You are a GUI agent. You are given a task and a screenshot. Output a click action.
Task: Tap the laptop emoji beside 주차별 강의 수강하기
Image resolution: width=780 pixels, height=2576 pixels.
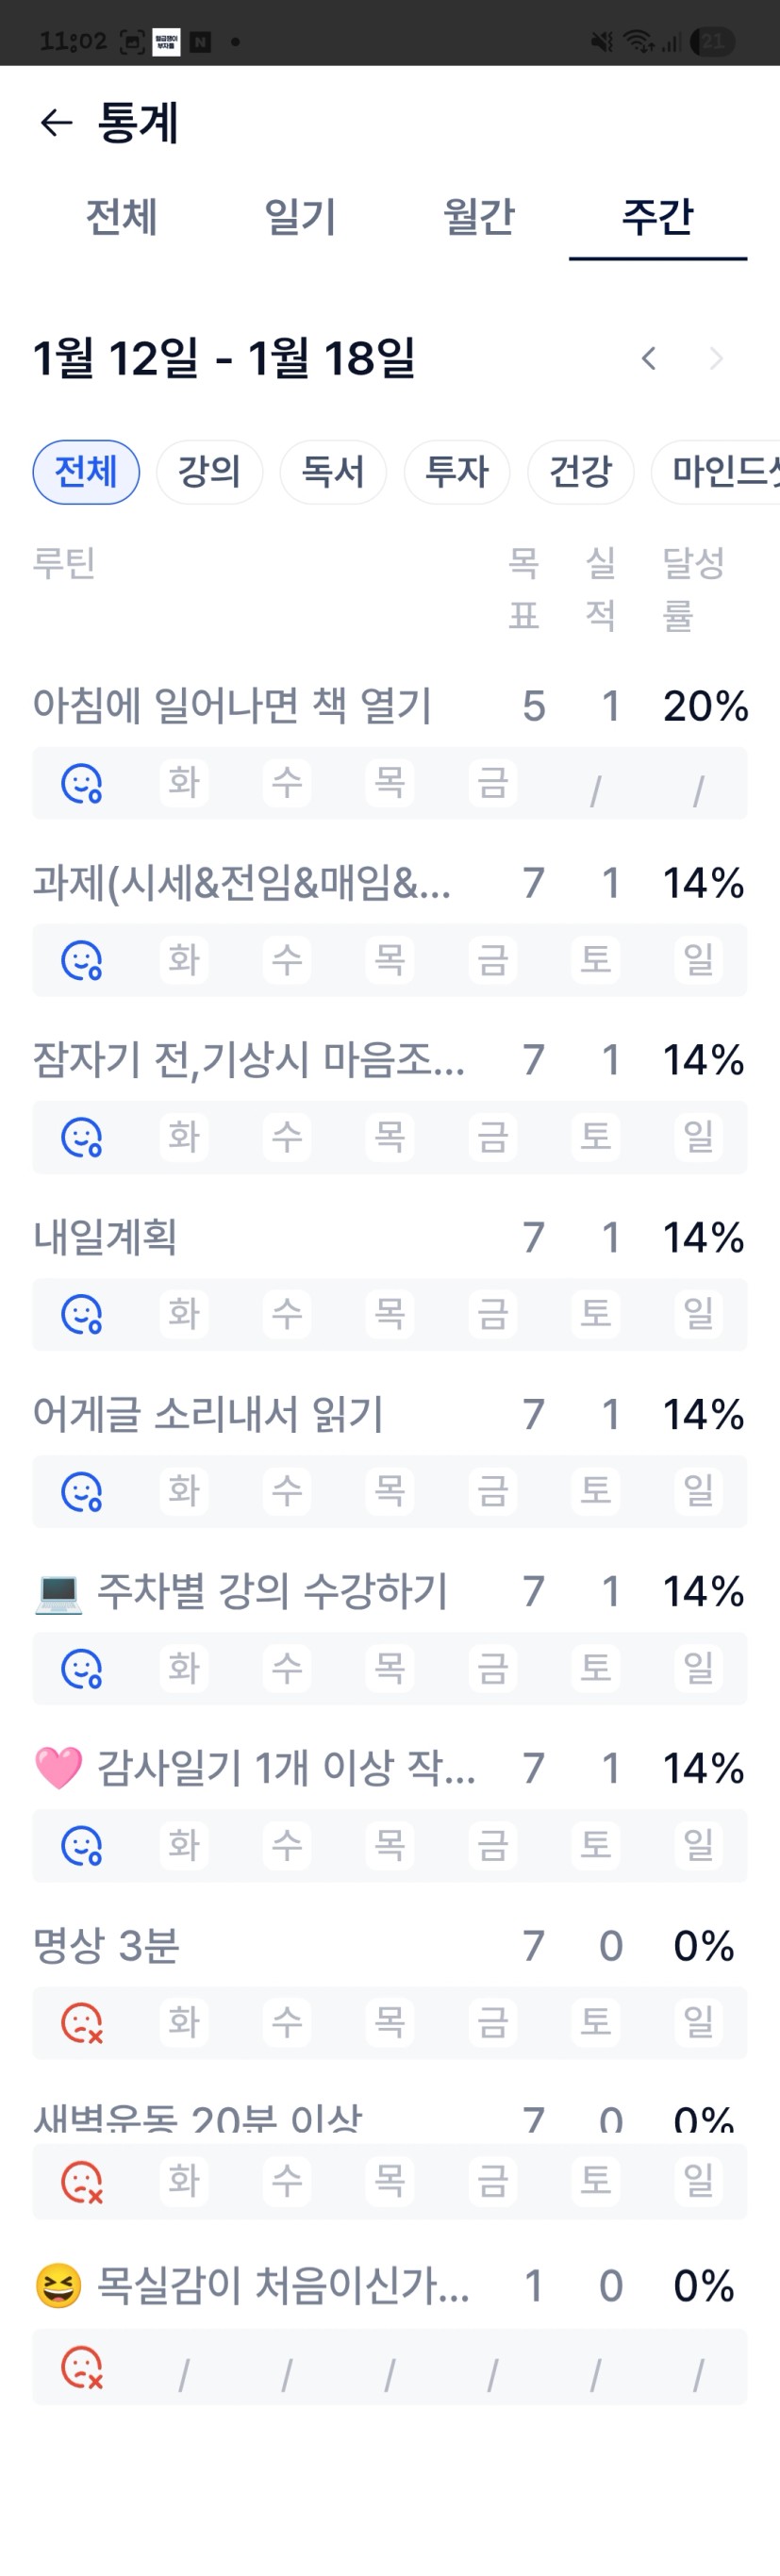(x=58, y=1592)
